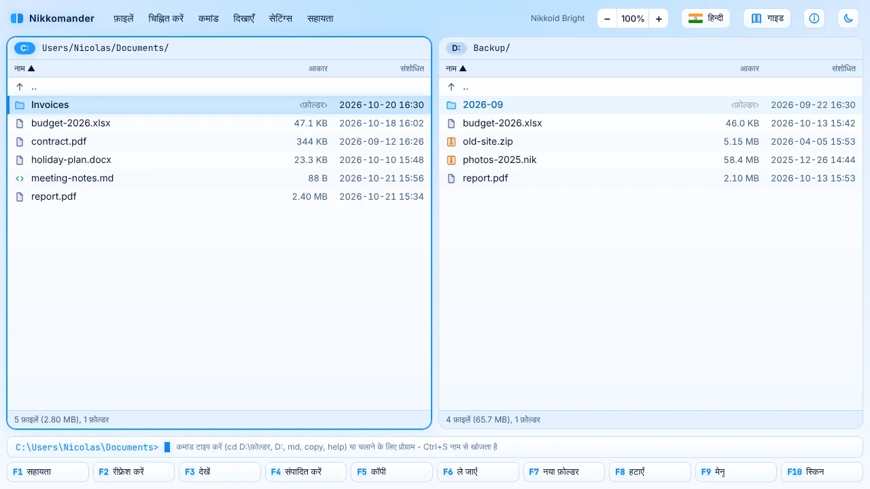Viewport: 870px width, 489px height.
Task: Click the 2026-09 folder icon
Action: pos(451,105)
